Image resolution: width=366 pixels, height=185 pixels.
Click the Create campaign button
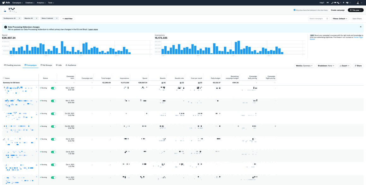click(x=338, y=10)
